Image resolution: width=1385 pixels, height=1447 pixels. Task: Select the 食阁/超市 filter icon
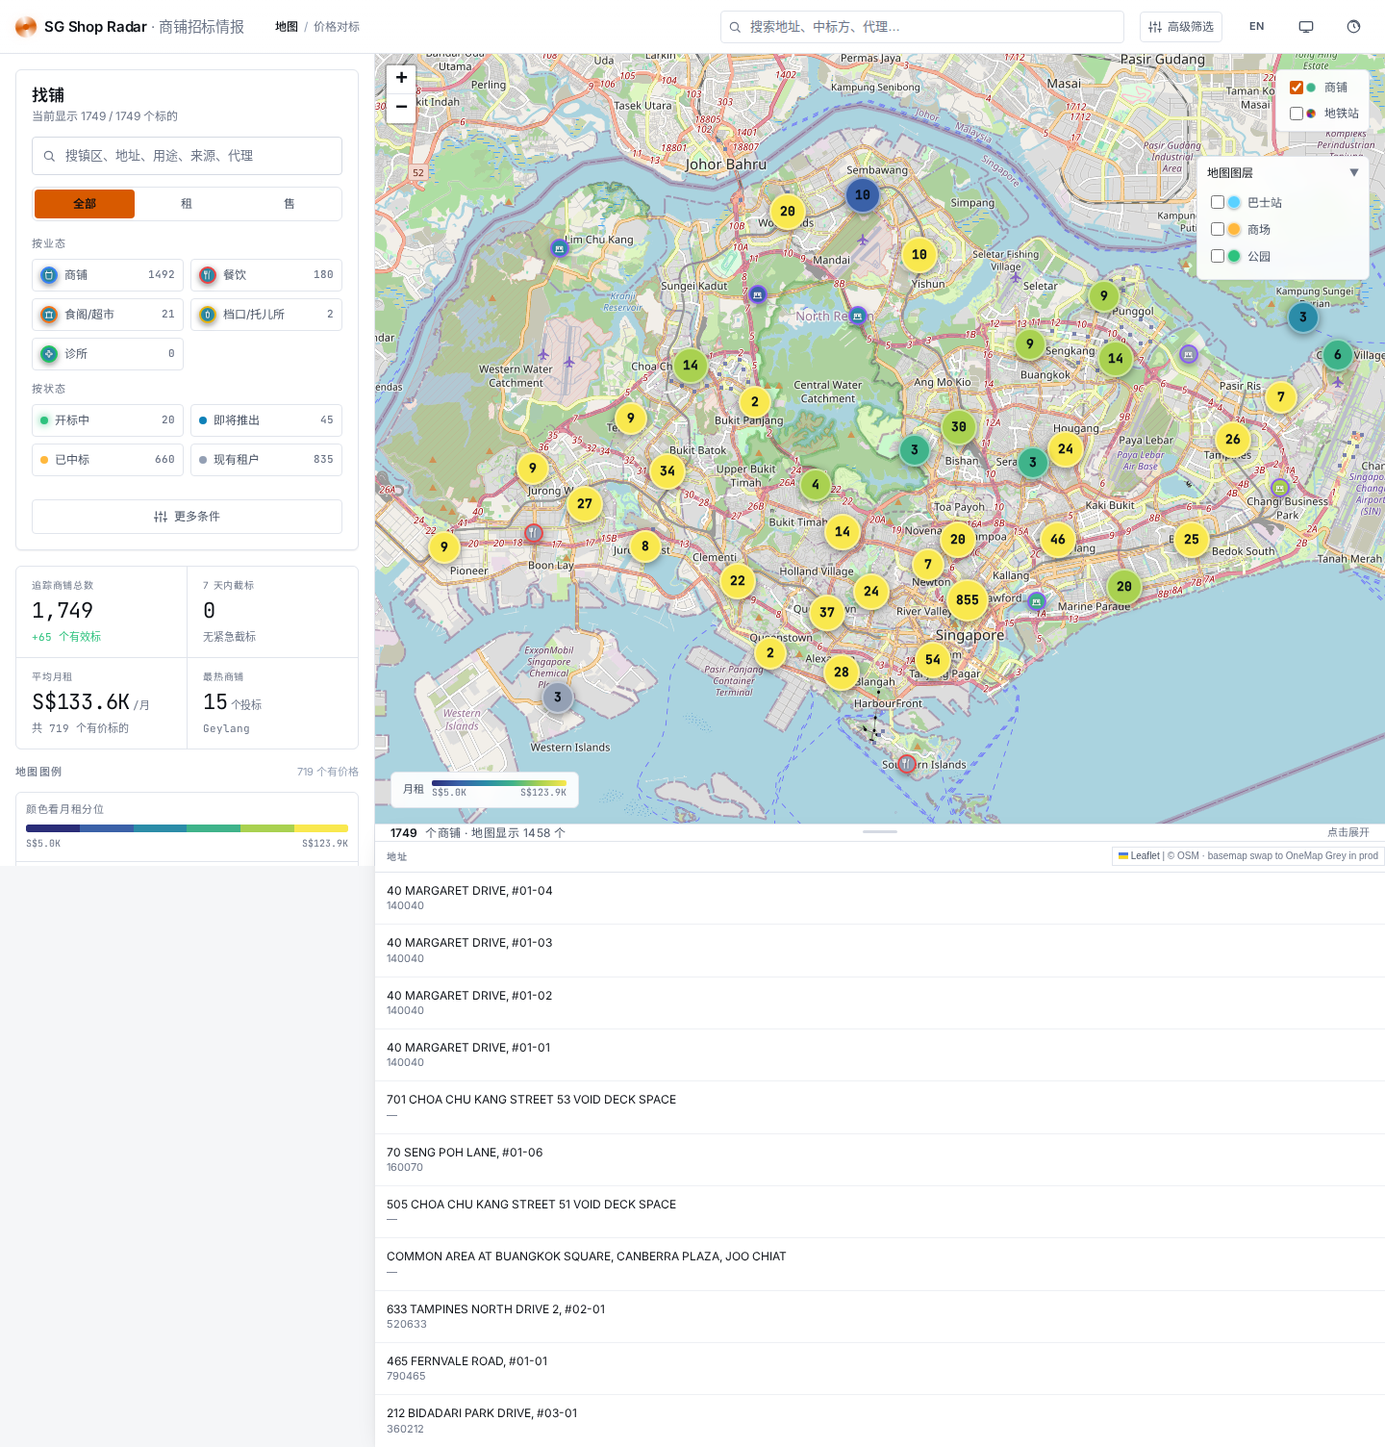coord(49,315)
